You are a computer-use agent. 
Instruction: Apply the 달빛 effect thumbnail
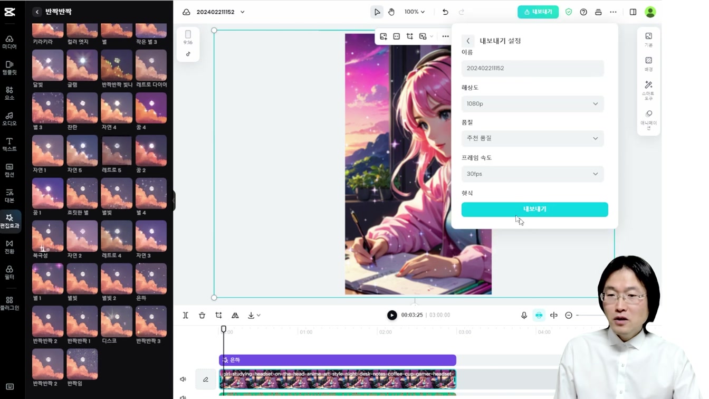click(48, 65)
